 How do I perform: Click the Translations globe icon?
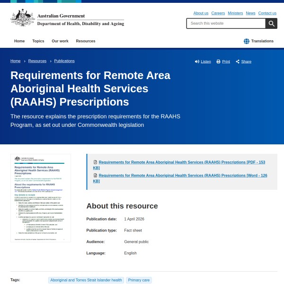coord(247,41)
